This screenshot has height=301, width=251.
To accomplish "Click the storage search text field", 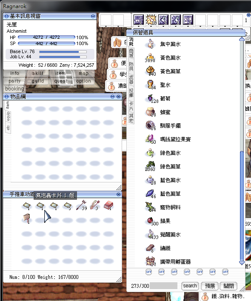I will 164,286.
